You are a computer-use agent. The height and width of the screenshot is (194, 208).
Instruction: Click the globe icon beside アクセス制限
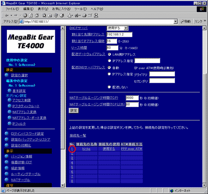[x=9, y=100]
